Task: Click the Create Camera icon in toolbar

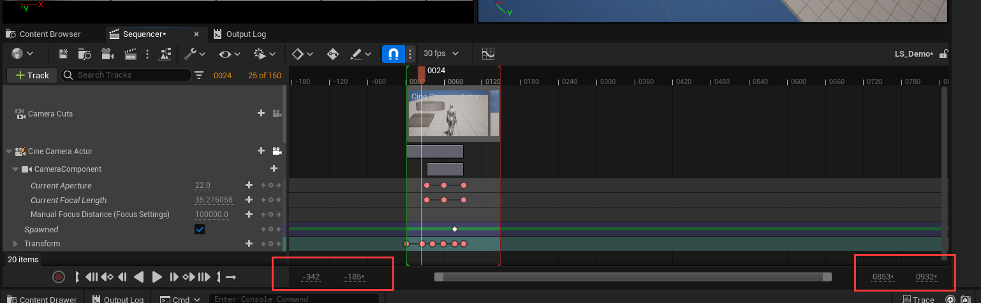Action: [107, 54]
